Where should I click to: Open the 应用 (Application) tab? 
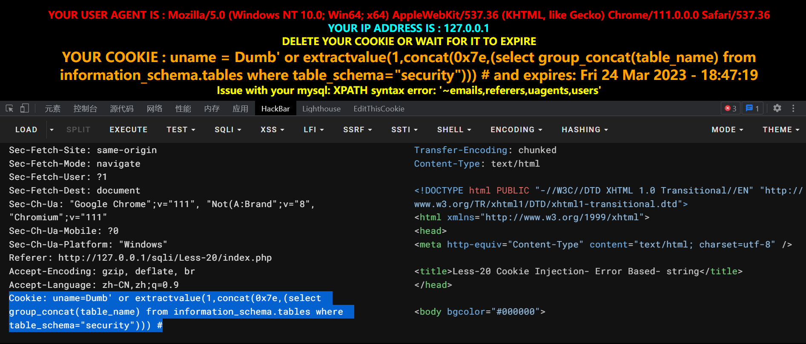(240, 109)
